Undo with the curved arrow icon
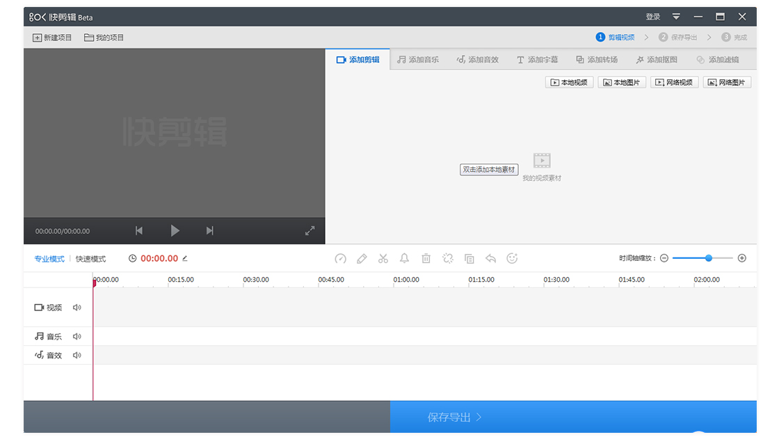This screenshot has width=779, height=437. (491, 259)
